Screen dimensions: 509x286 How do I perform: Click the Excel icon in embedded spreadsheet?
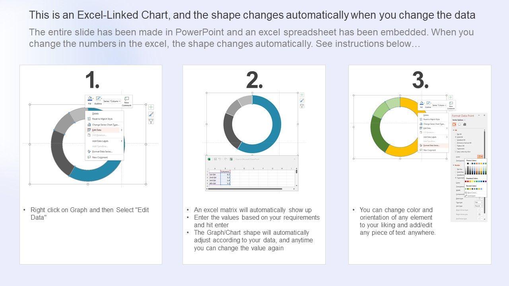(x=209, y=159)
